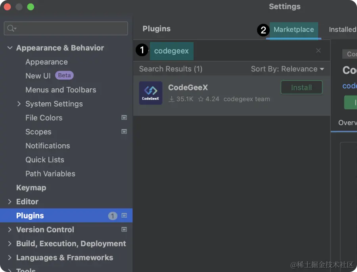Select the Appearance settings page
357x272 pixels.
point(46,62)
